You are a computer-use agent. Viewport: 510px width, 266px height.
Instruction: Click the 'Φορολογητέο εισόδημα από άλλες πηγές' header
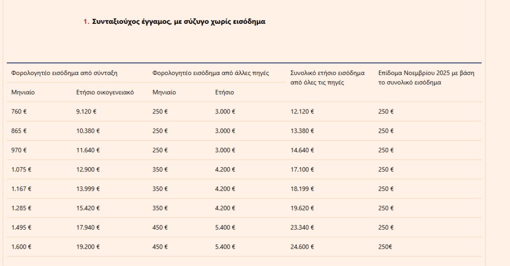point(211,73)
